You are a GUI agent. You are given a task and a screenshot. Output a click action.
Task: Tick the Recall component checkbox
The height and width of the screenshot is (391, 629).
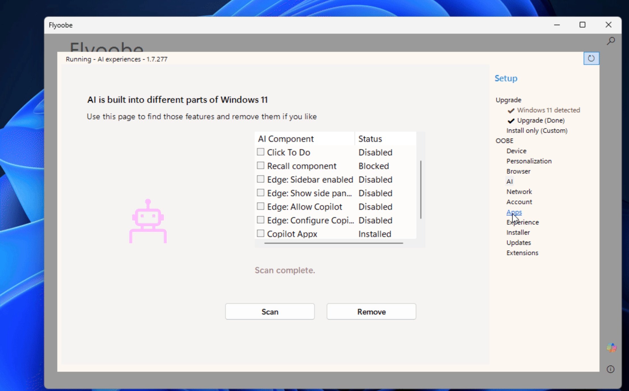coord(260,166)
